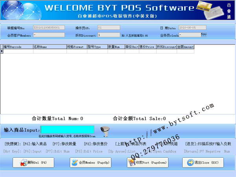Click the [F8] edit price hint
The width and height of the screenshot is (236, 177).
[x=96, y=144]
